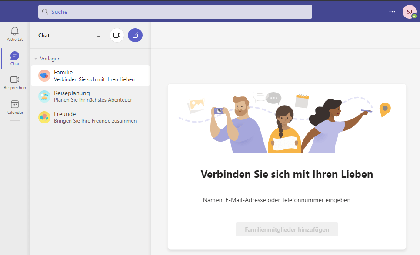Click the green presence status badge
The height and width of the screenshot is (255, 420).
(414, 16)
